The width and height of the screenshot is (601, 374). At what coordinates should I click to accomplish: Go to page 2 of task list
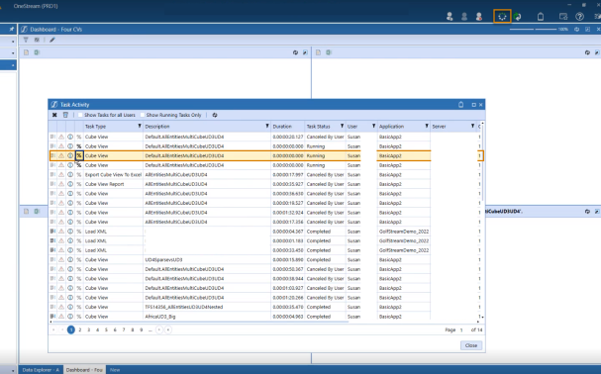80,329
